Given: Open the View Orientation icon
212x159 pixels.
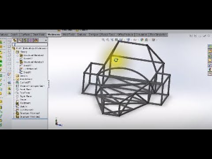Looking at the screenshot, I should (121, 40).
